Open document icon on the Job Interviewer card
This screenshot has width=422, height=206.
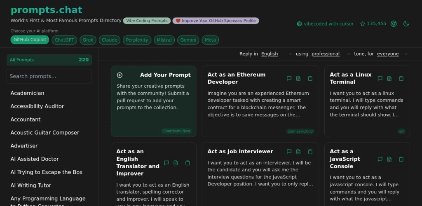point(298,152)
